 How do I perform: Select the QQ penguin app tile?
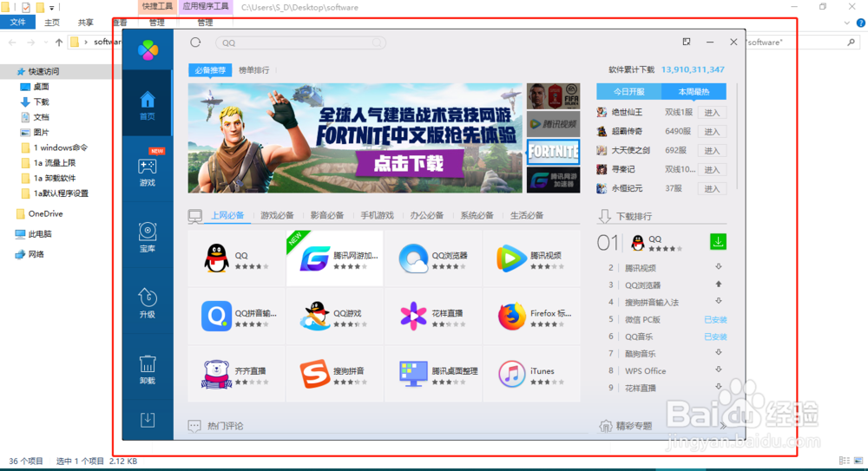[x=236, y=258]
